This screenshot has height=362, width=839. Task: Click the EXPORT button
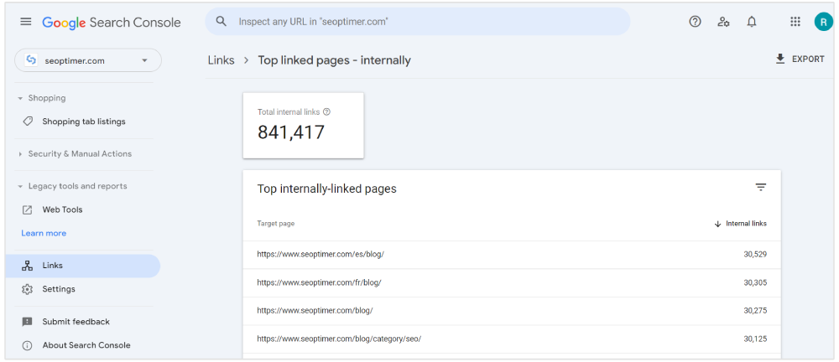pyautogui.click(x=800, y=59)
